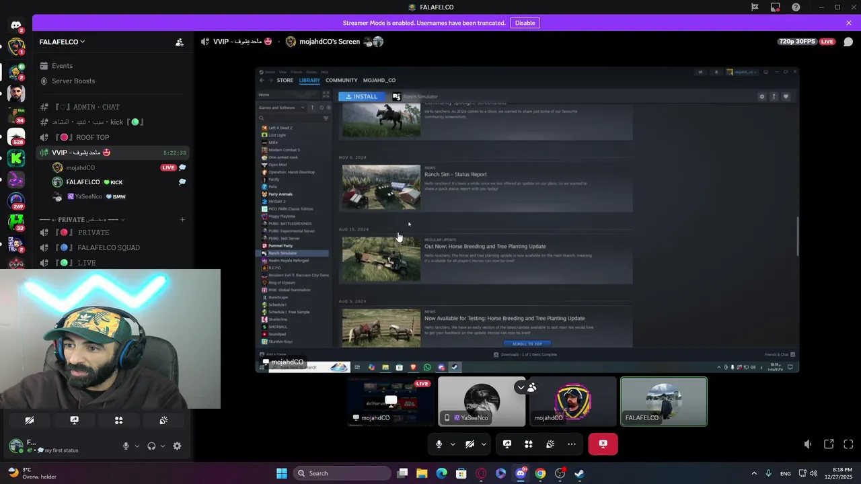
Task: Show hidden icons in system tray
Action: click(753, 473)
